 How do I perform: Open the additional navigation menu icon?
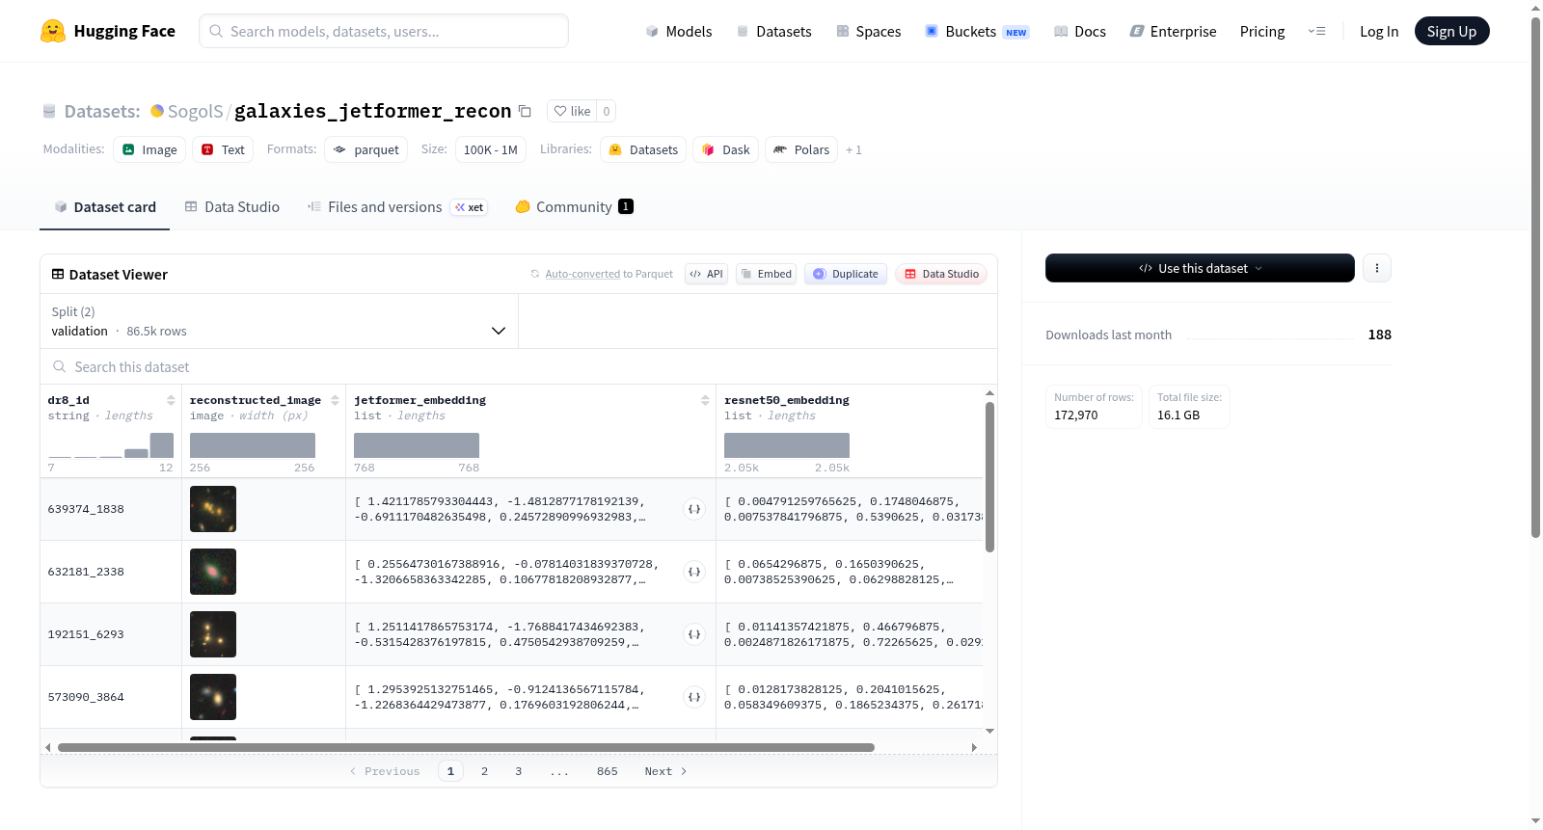pyautogui.click(x=1316, y=31)
